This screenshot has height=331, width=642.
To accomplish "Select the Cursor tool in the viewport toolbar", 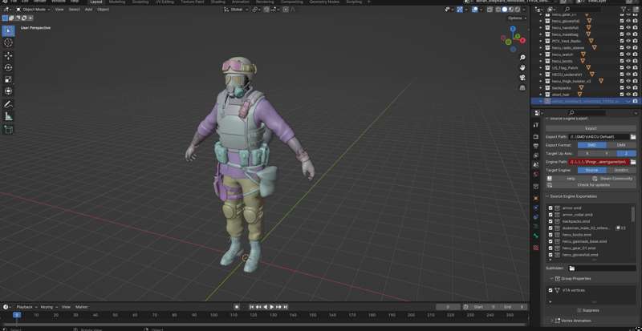I will [x=9, y=42].
